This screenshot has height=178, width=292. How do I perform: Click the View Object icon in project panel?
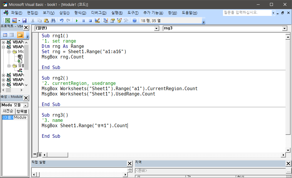(x=11, y=35)
